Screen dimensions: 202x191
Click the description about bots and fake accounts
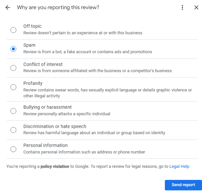(87, 52)
